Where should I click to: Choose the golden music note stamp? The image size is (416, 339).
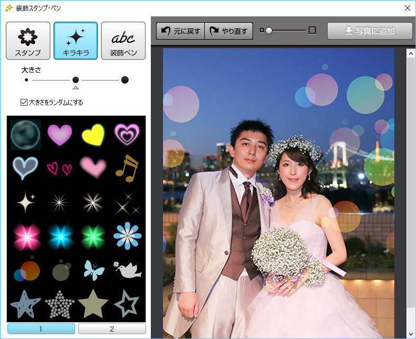[126, 168]
